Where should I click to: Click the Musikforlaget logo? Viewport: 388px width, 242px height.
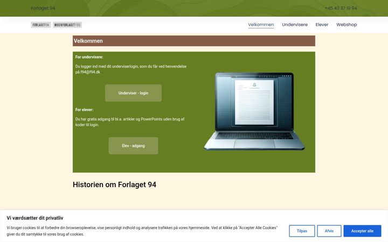67,25
